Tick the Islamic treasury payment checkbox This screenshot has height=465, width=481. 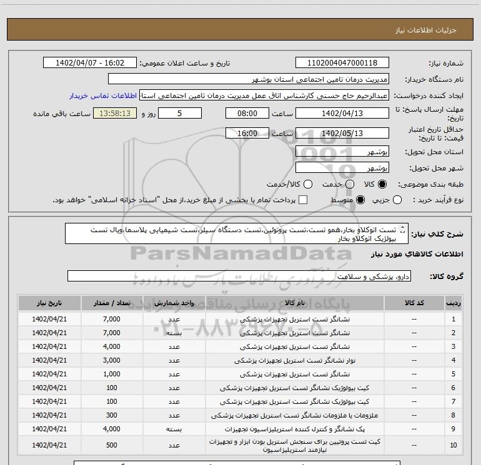pos(303,200)
